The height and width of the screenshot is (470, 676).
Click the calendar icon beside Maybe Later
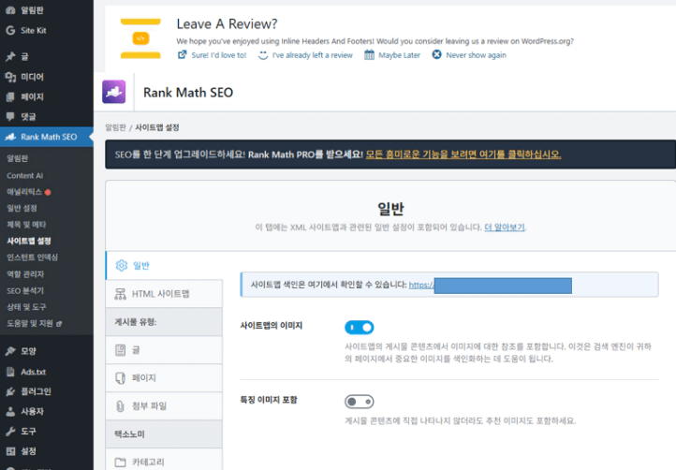[370, 54]
